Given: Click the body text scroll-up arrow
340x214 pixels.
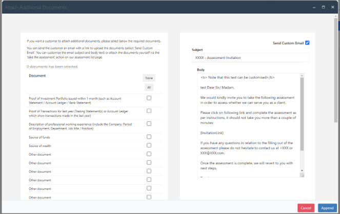Looking at the screenshot, I should (x=302, y=76).
